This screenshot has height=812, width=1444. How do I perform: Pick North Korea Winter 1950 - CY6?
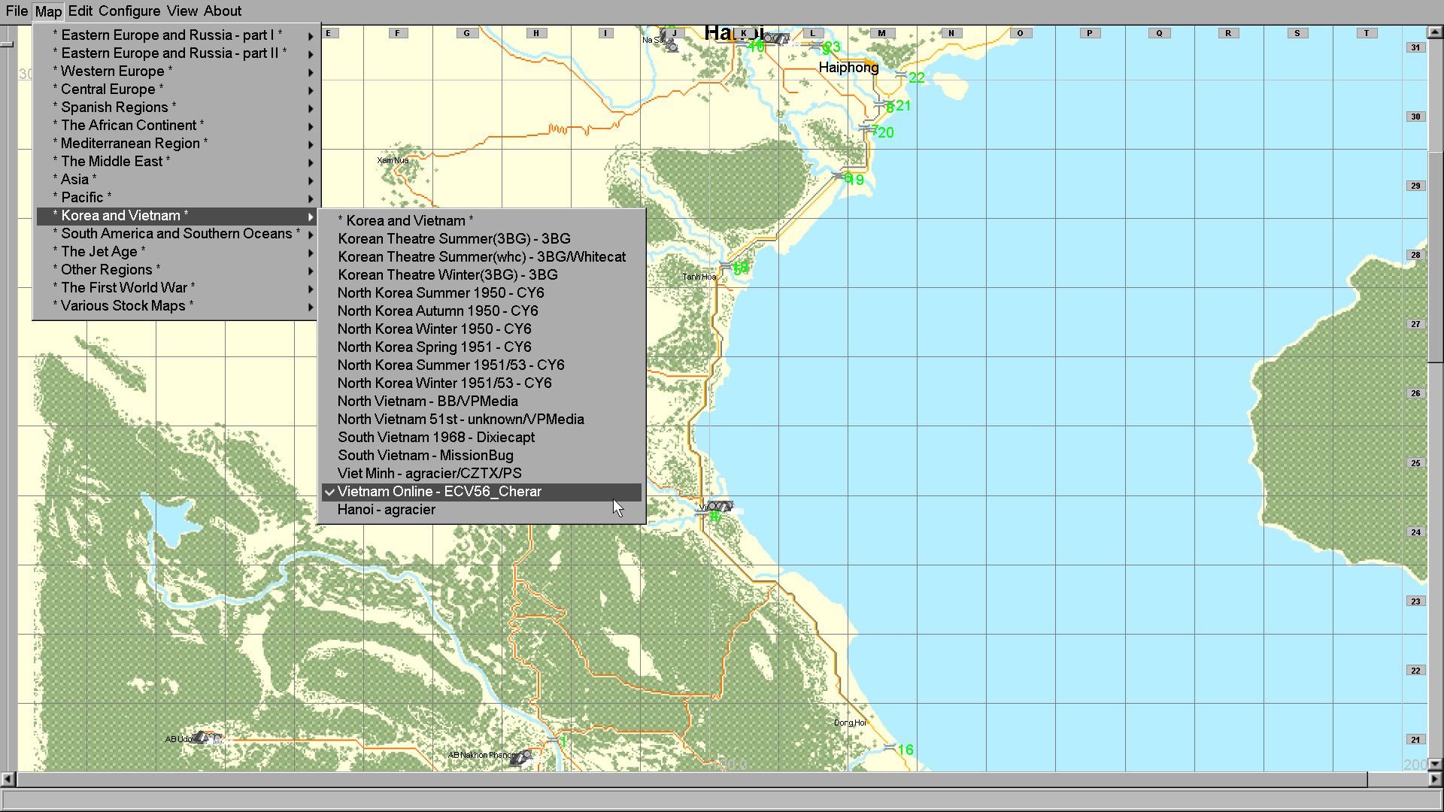pyautogui.click(x=434, y=329)
